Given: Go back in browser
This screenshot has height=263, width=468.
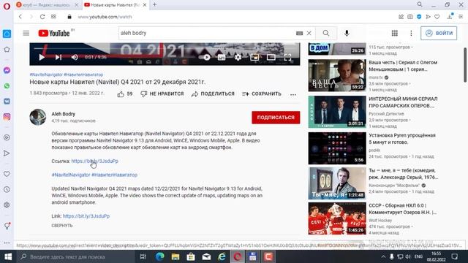Looking at the screenshot, I should 20,17.
